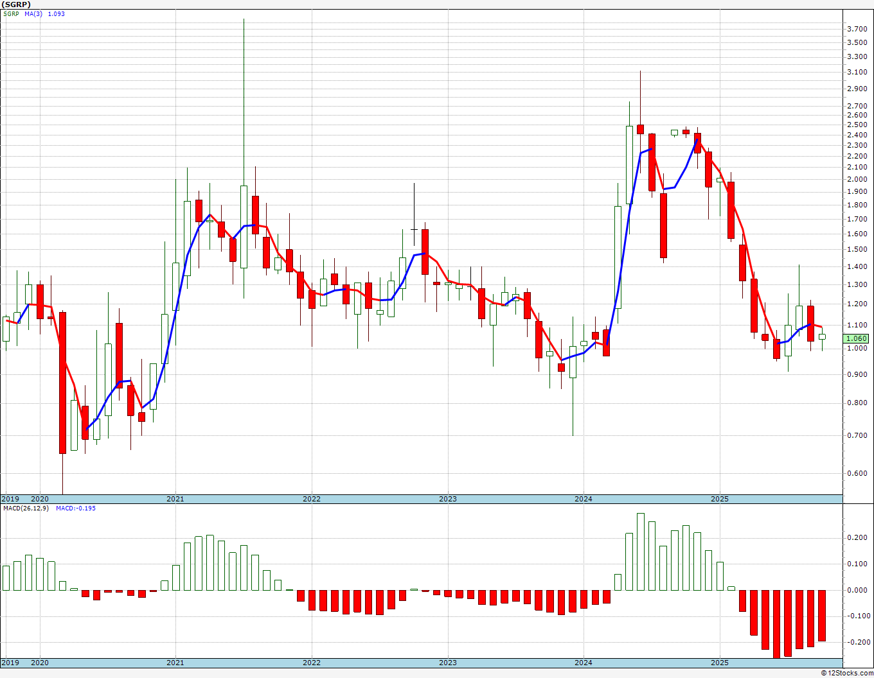The image size is (874, 678).
Task: Click the 0.200 MACD axis label
Action: coord(857,538)
